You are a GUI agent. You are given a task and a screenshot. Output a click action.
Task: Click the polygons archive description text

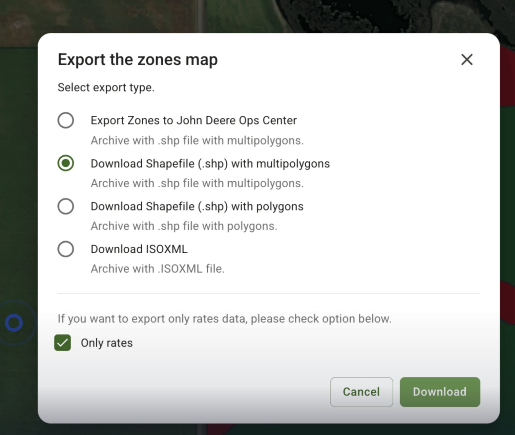[x=183, y=226]
